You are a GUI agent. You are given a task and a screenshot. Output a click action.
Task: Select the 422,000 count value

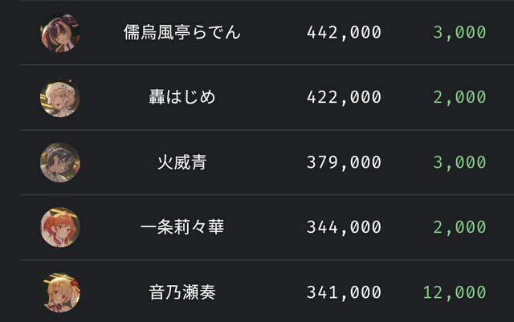coord(344,98)
